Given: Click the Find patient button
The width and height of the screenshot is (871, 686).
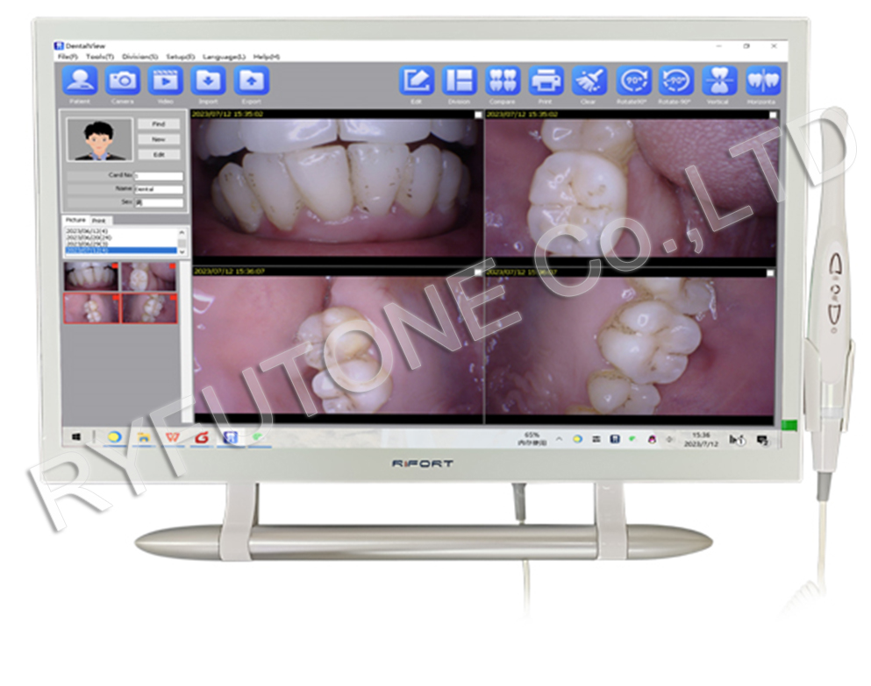Looking at the screenshot, I should pyautogui.click(x=159, y=124).
